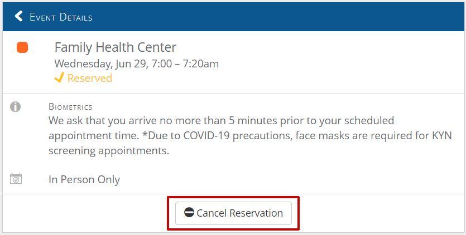Viewport: 466px width, 235px height.
Task: Click the 7:00 – 7:20am time text
Action: [x=185, y=63]
